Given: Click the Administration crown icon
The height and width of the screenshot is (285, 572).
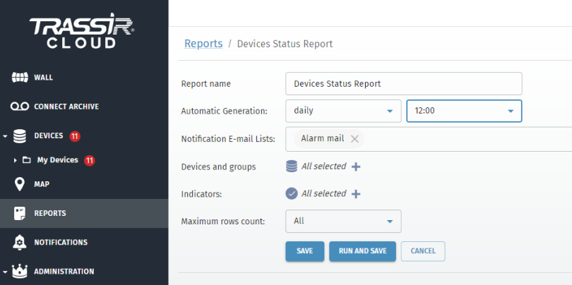Looking at the screenshot, I should (20, 271).
